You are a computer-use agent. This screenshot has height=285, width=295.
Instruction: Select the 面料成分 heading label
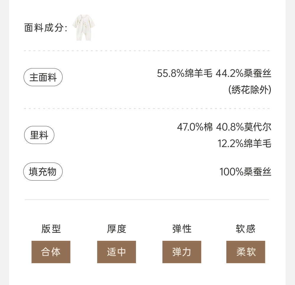(x=46, y=28)
